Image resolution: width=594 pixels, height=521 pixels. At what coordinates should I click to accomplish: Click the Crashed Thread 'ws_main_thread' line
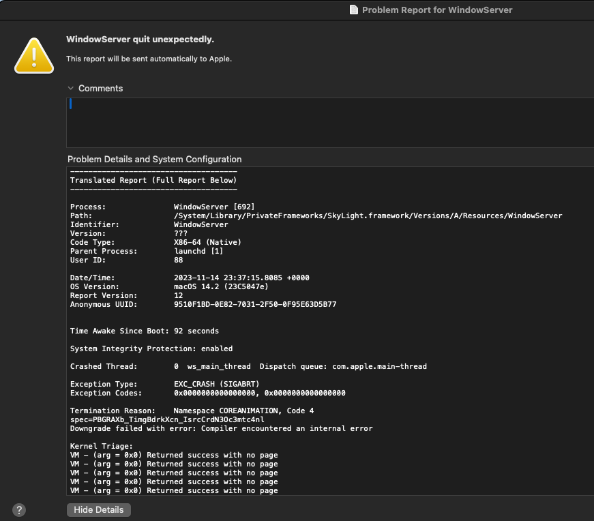pos(248,366)
